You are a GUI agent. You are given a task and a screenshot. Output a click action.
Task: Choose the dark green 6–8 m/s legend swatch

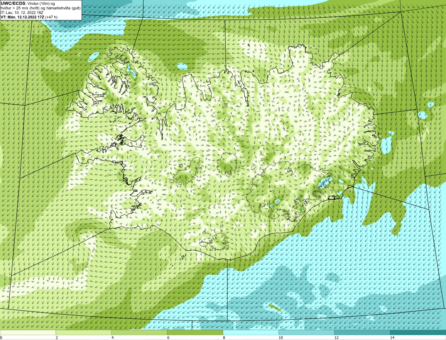point(195,332)
